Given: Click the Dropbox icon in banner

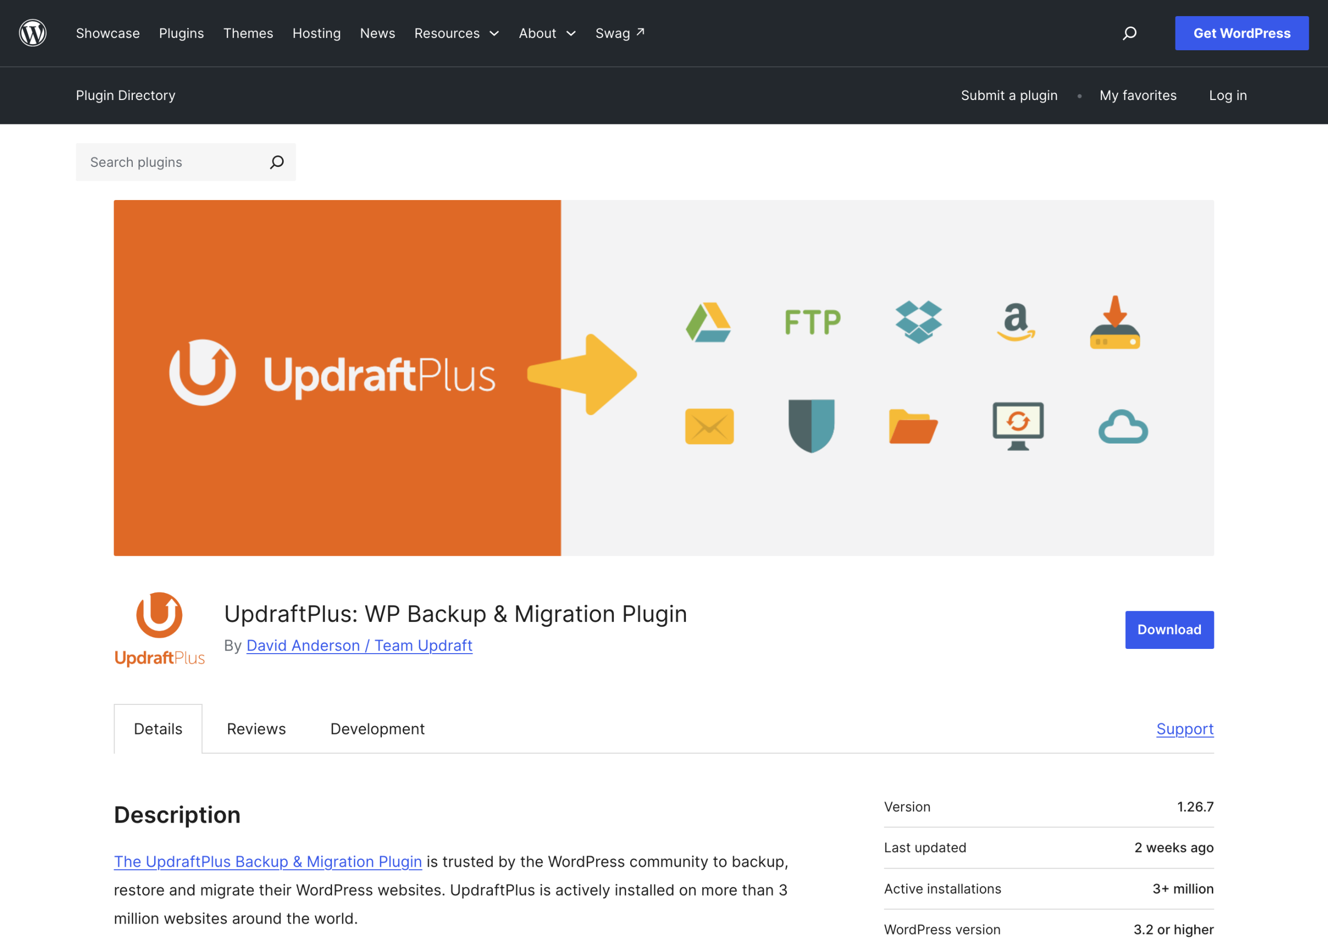Looking at the screenshot, I should coord(918,322).
